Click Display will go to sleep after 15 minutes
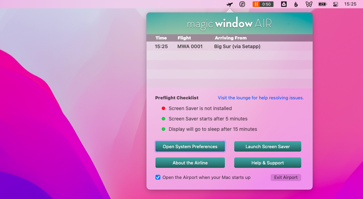Viewport: 363px width, 199px height. (213, 129)
